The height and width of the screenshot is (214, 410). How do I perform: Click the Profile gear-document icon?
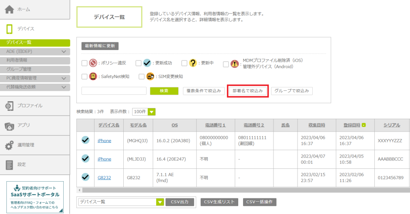coord(9,106)
